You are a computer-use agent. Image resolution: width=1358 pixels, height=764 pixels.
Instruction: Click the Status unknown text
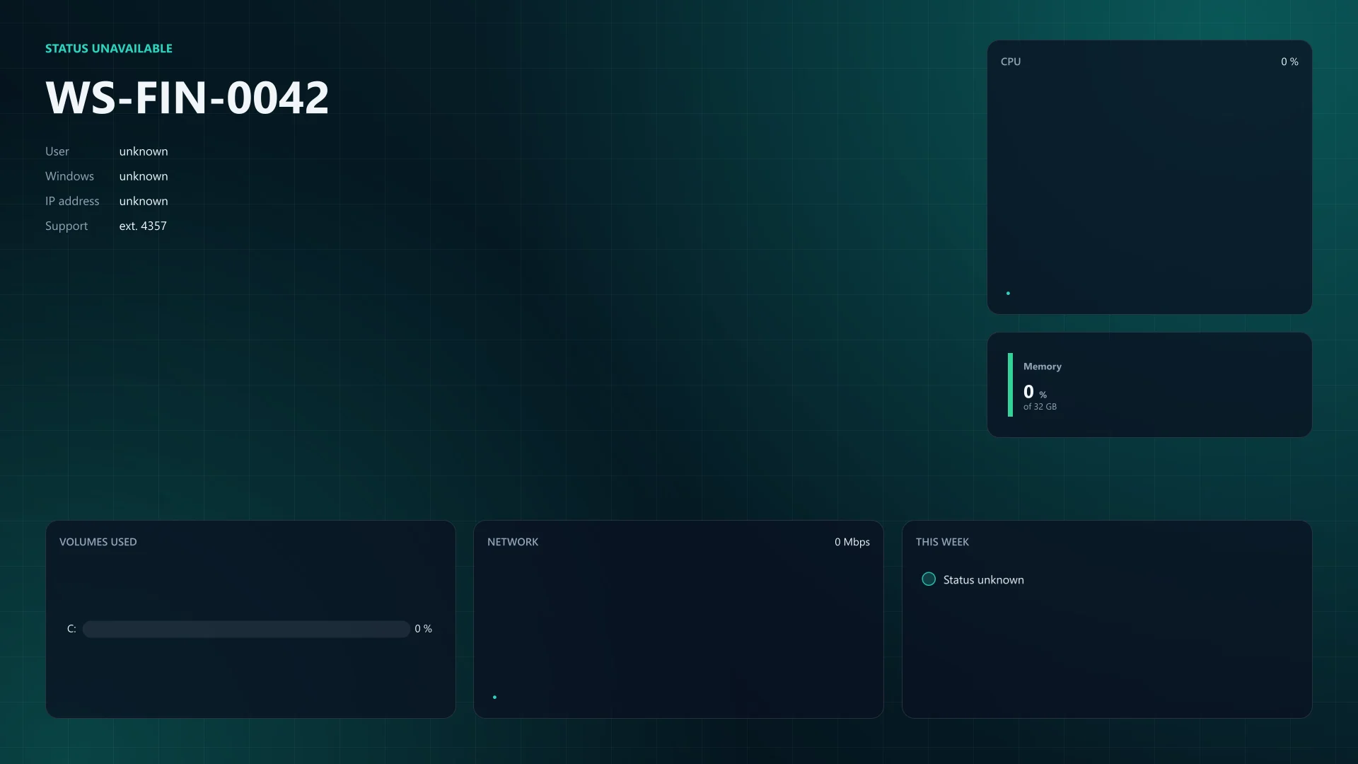click(984, 580)
